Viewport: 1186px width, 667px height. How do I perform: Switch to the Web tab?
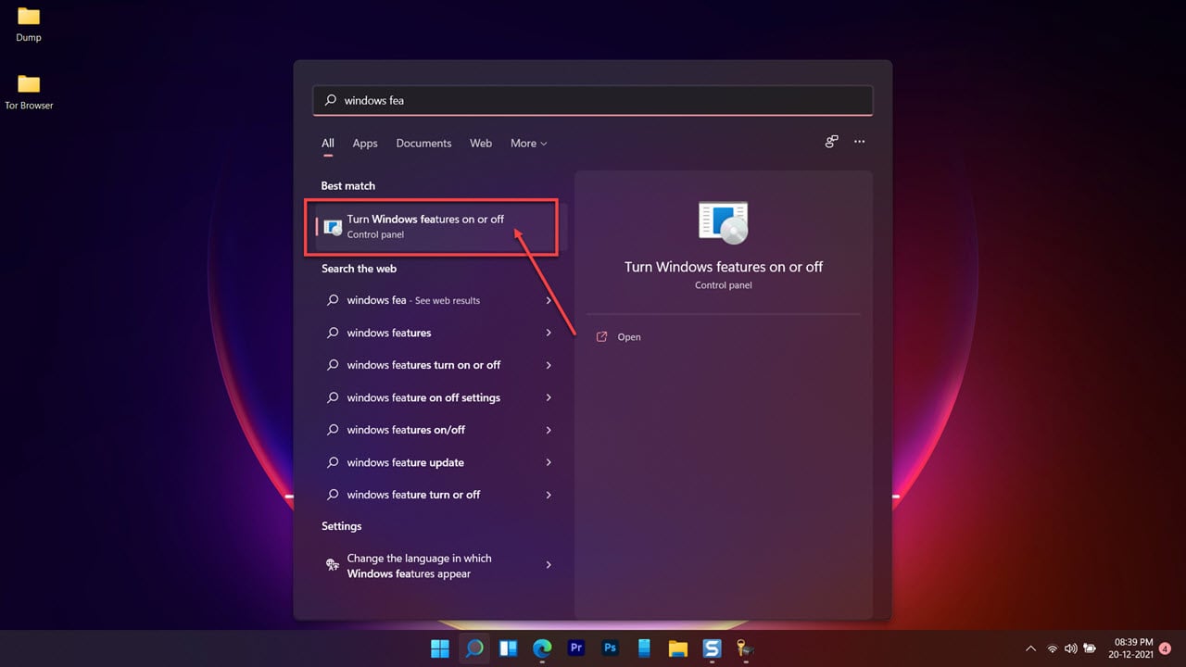pos(481,144)
